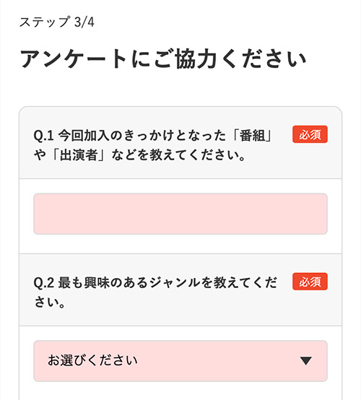Screen dimensions: 361x400
Task: Click the word アンケート in the heading
Action: tap(74, 59)
